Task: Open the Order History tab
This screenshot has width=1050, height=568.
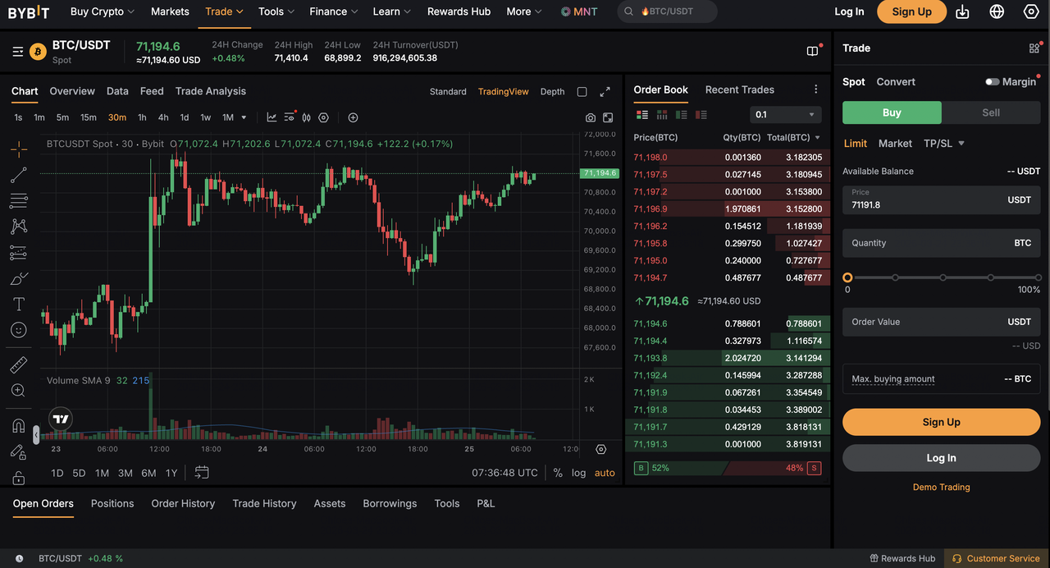Action: pos(183,503)
